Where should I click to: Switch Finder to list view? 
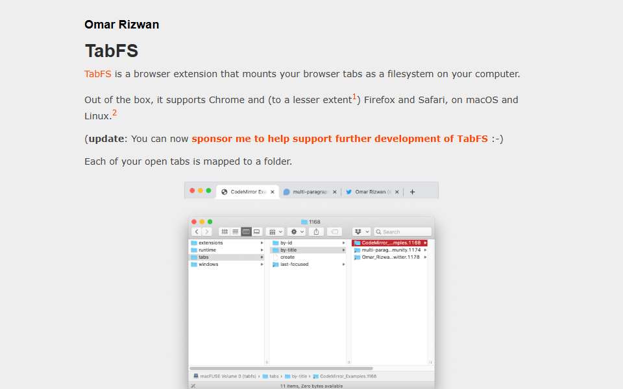[235, 232]
